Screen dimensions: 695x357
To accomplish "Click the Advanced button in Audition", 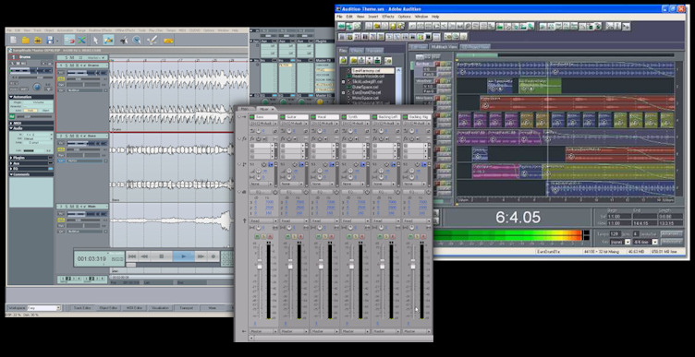I will [672, 234].
